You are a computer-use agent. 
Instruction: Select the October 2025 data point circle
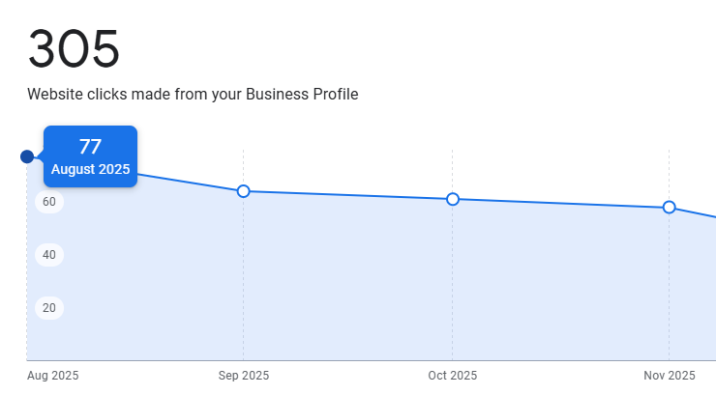(x=453, y=199)
